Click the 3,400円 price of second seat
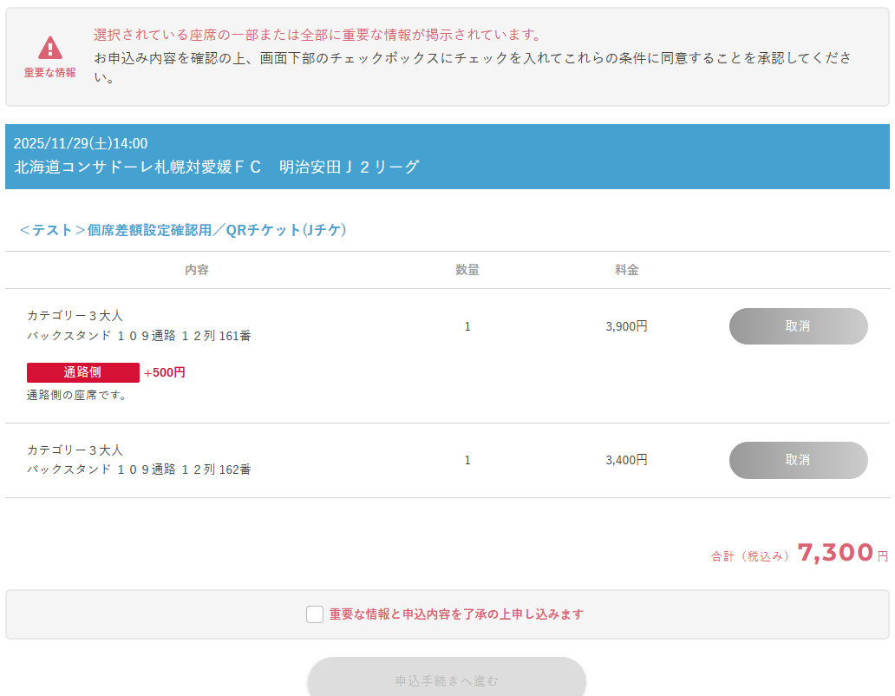The width and height of the screenshot is (895, 696). [x=626, y=460]
